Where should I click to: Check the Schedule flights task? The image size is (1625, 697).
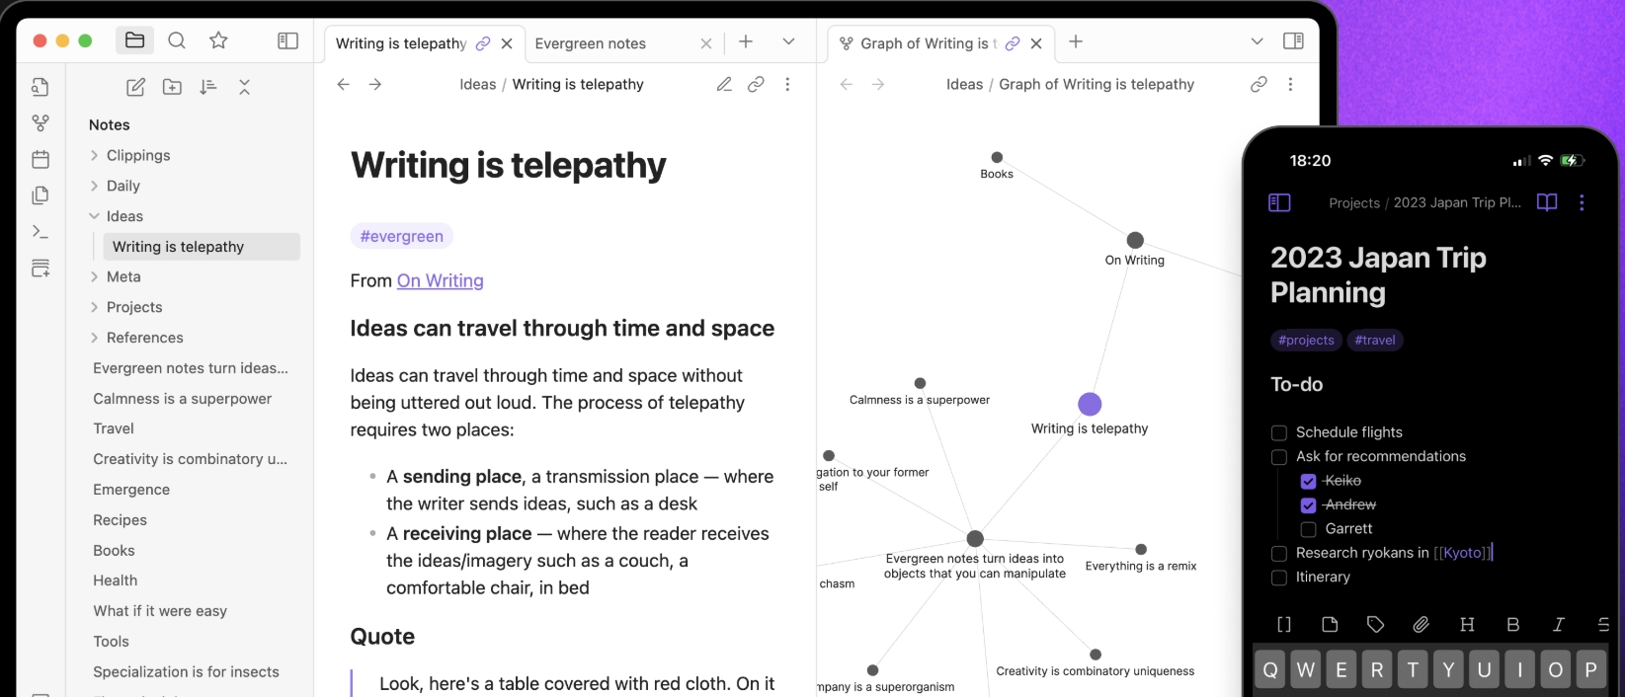tap(1279, 432)
